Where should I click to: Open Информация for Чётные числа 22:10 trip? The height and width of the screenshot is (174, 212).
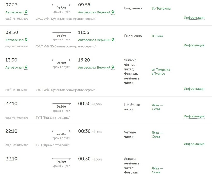tap(194, 144)
